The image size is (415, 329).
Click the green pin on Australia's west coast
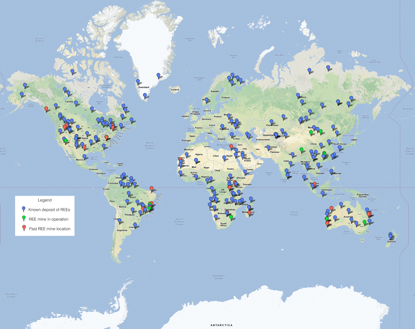327,219
